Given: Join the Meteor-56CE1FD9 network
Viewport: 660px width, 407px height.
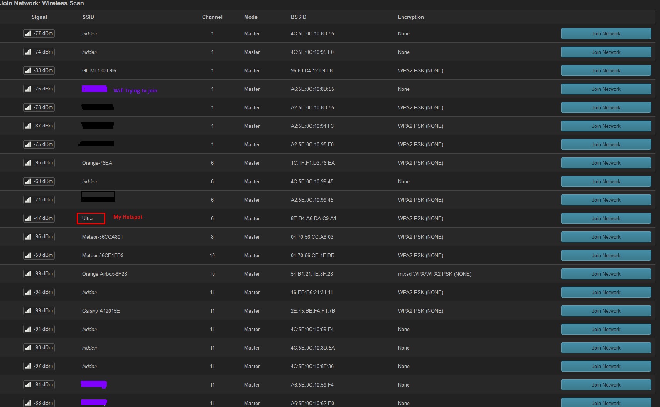Looking at the screenshot, I should (x=606, y=255).
